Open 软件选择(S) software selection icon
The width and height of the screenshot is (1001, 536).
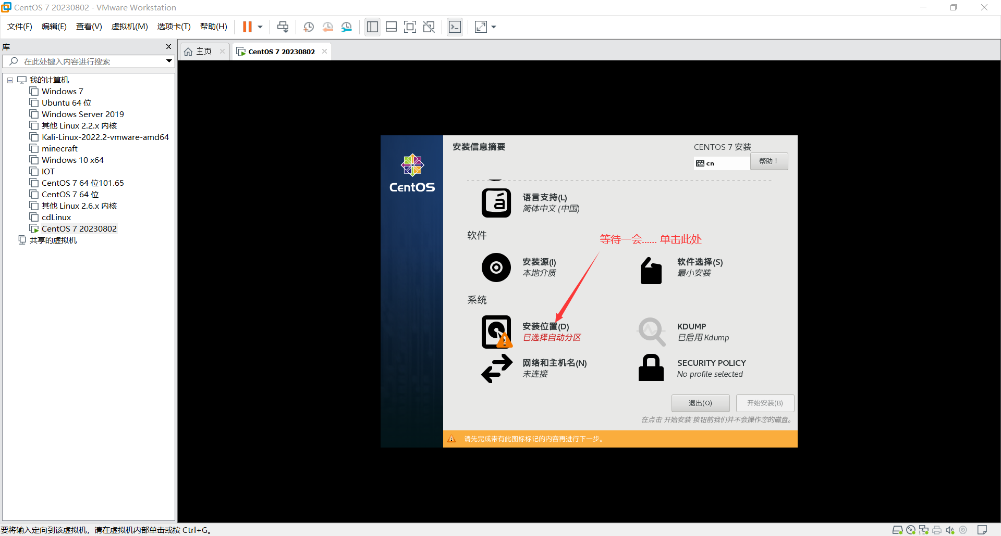651,271
